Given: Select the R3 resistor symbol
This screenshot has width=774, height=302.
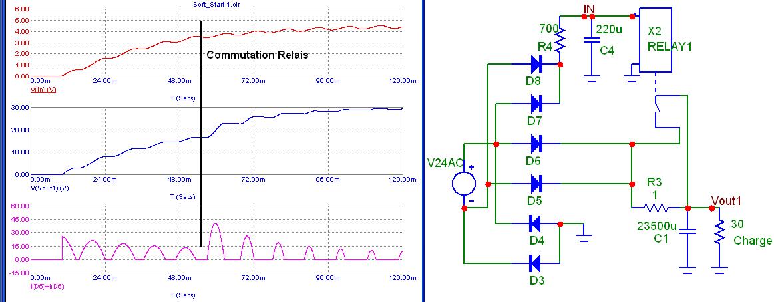Looking at the screenshot, I should (x=656, y=208).
